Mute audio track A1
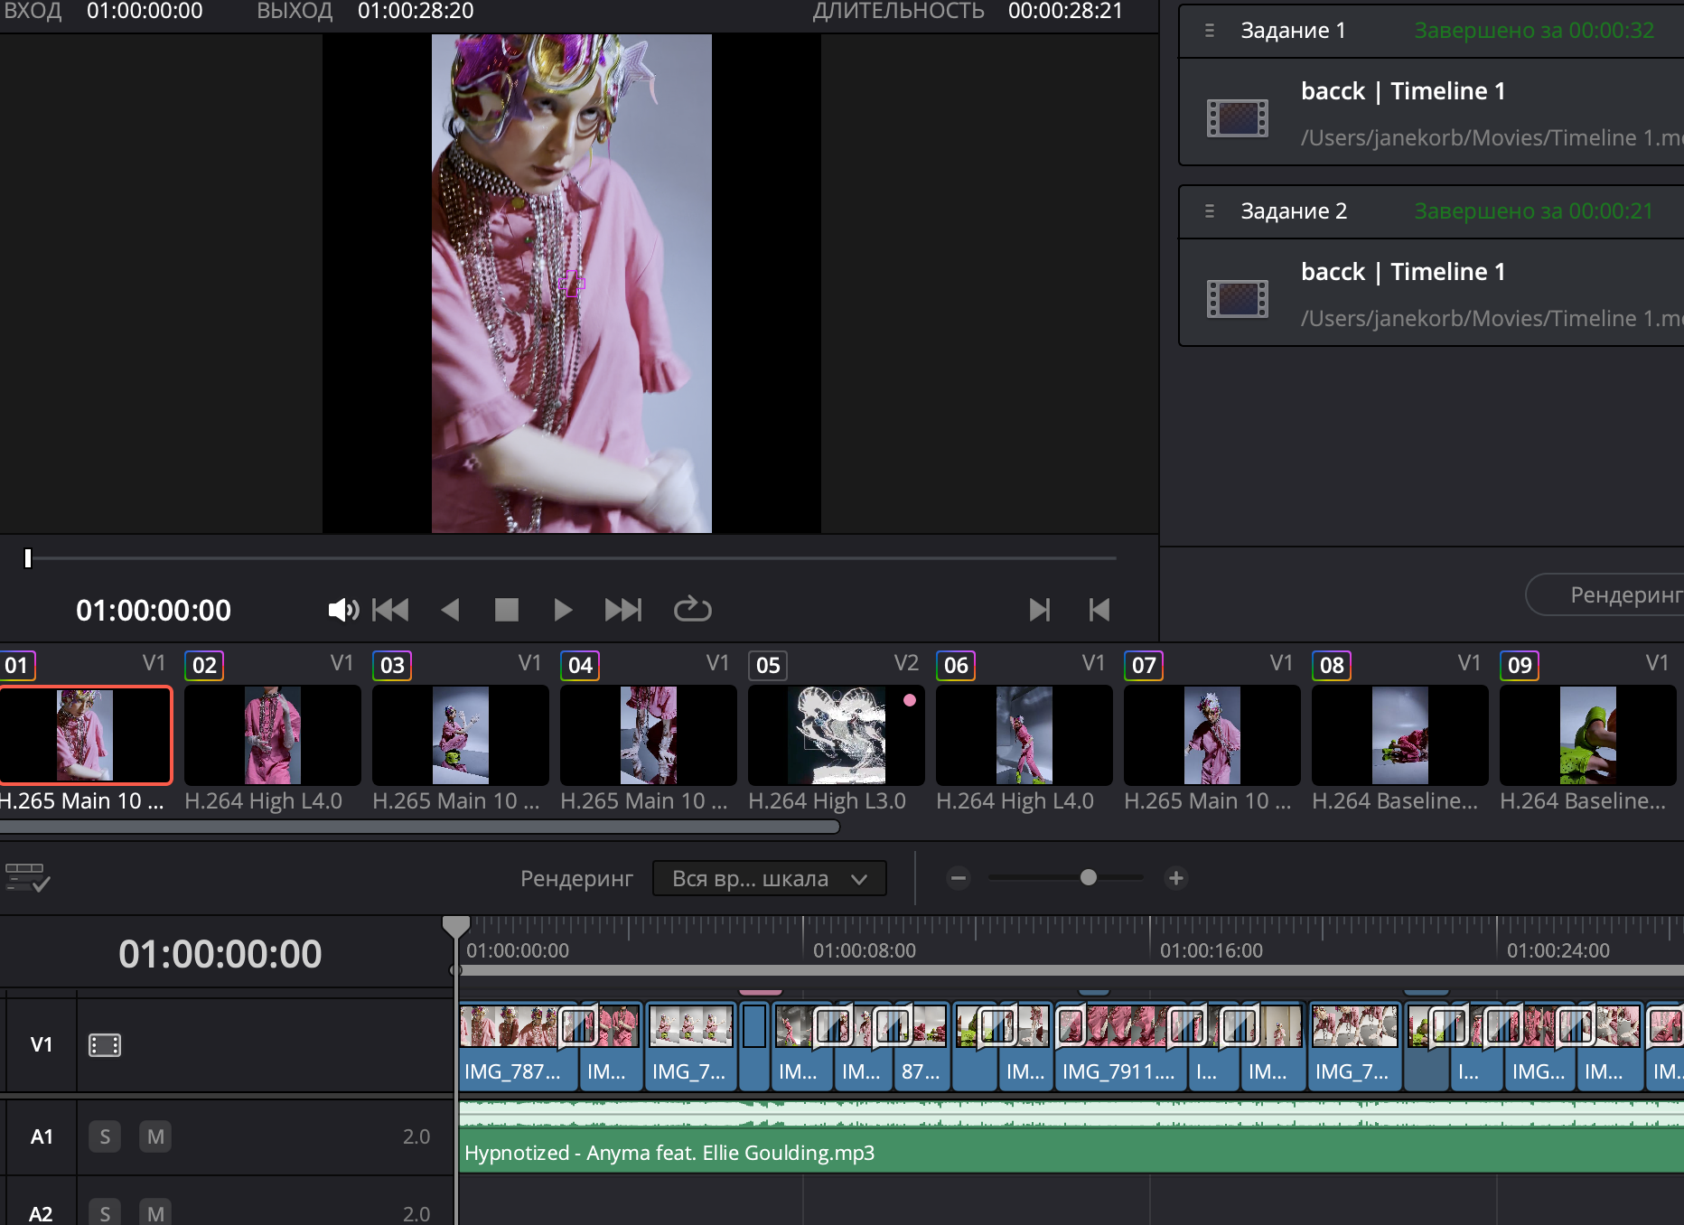The image size is (1684, 1225). click(x=155, y=1136)
